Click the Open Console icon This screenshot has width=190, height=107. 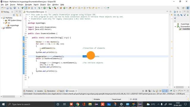[x=179, y=91]
